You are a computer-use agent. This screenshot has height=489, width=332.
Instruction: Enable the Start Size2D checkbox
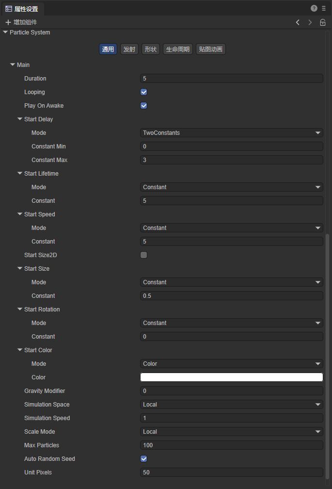pos(143,255)
